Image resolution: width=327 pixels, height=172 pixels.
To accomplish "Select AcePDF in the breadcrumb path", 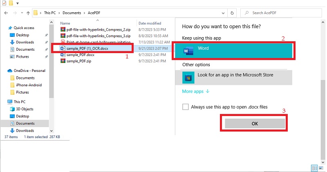I will (94, 13).
